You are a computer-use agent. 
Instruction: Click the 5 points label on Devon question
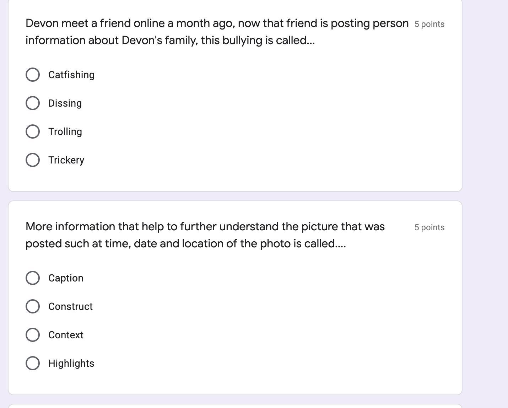tap(429, 24)
